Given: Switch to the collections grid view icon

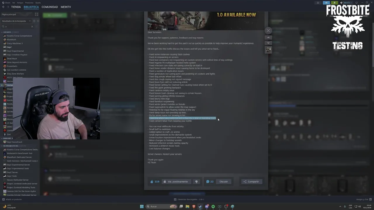Looking at the screenshot, I should [37, 14].
